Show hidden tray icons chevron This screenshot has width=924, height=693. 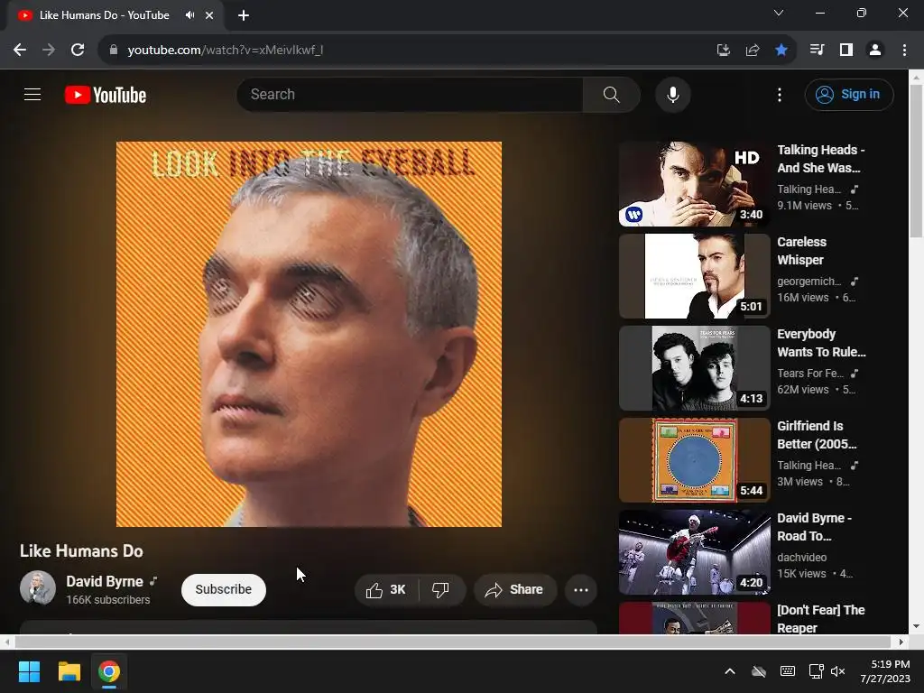coord(729,671)
